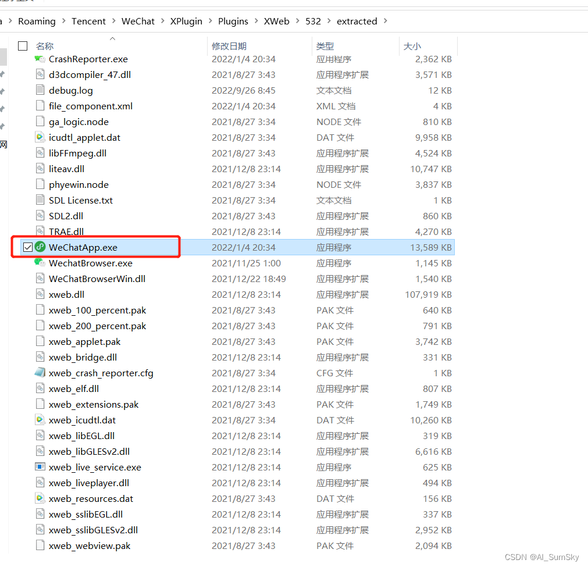Select the file name xweb_extensions.pak
Viewport: 588px width, 567px height.
[94, 404]
